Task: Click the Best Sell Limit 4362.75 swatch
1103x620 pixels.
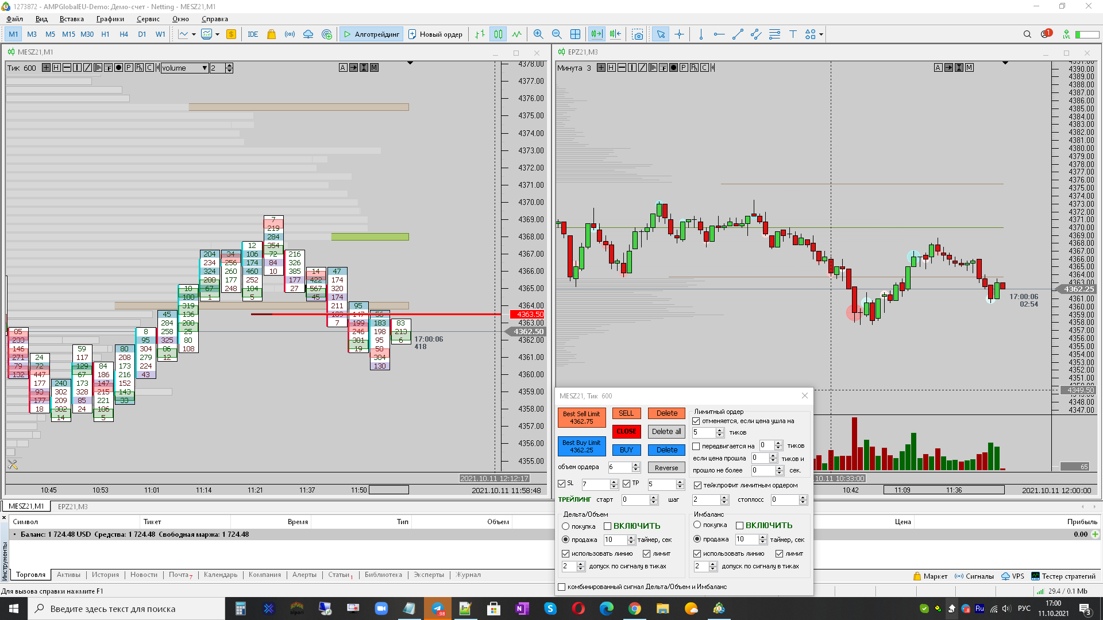Action: coord(581,418)
